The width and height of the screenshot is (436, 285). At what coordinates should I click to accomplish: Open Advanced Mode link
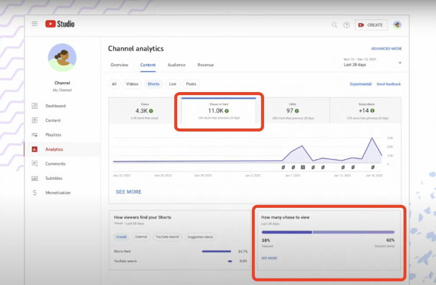pos(386,49)
